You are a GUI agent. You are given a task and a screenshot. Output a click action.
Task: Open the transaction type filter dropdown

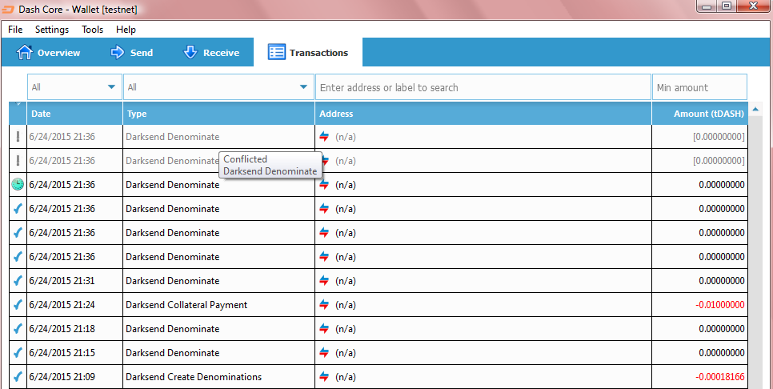218,87
